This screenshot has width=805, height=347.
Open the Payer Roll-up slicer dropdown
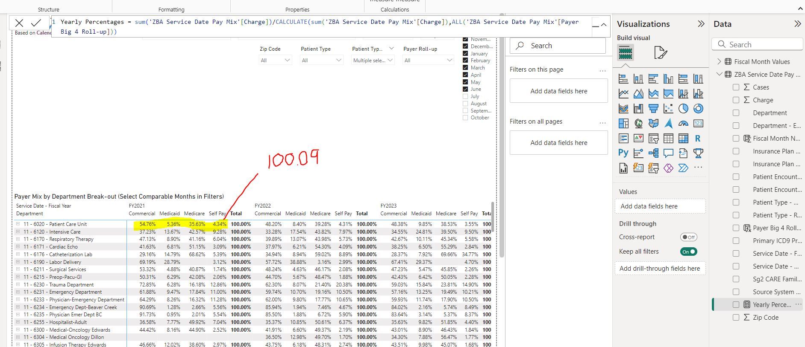point(428,61)
